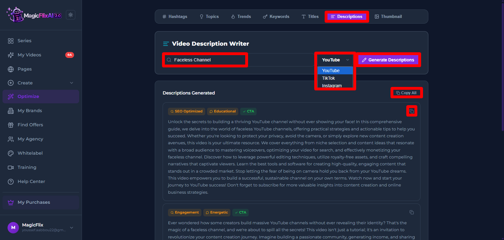The width and height of the screenshot is (504, 240).
Task: Open Pages from the sidebar
Action: [41, 69]
